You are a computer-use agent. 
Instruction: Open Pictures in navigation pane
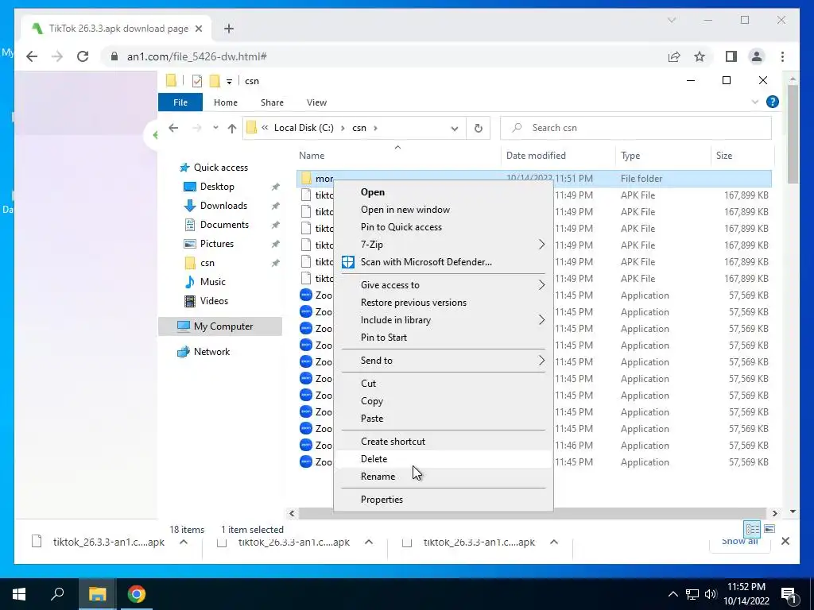point(216,244)
